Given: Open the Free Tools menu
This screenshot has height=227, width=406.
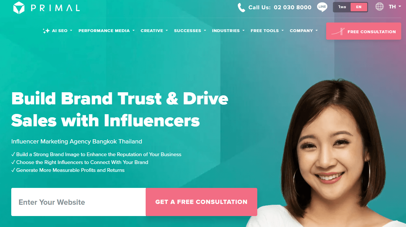Looking at the screenshot, I should tap(267, 31).
